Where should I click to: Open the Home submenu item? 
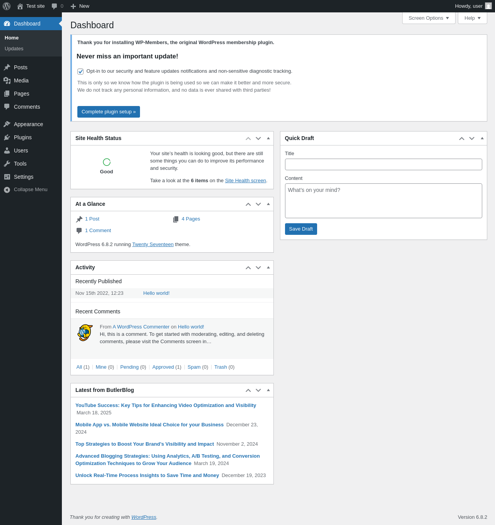tap(12, 38)
